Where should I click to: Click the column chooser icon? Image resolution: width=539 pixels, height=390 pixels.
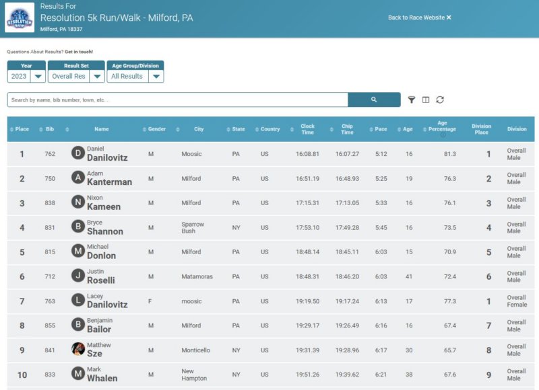click(x=426, y=100)
